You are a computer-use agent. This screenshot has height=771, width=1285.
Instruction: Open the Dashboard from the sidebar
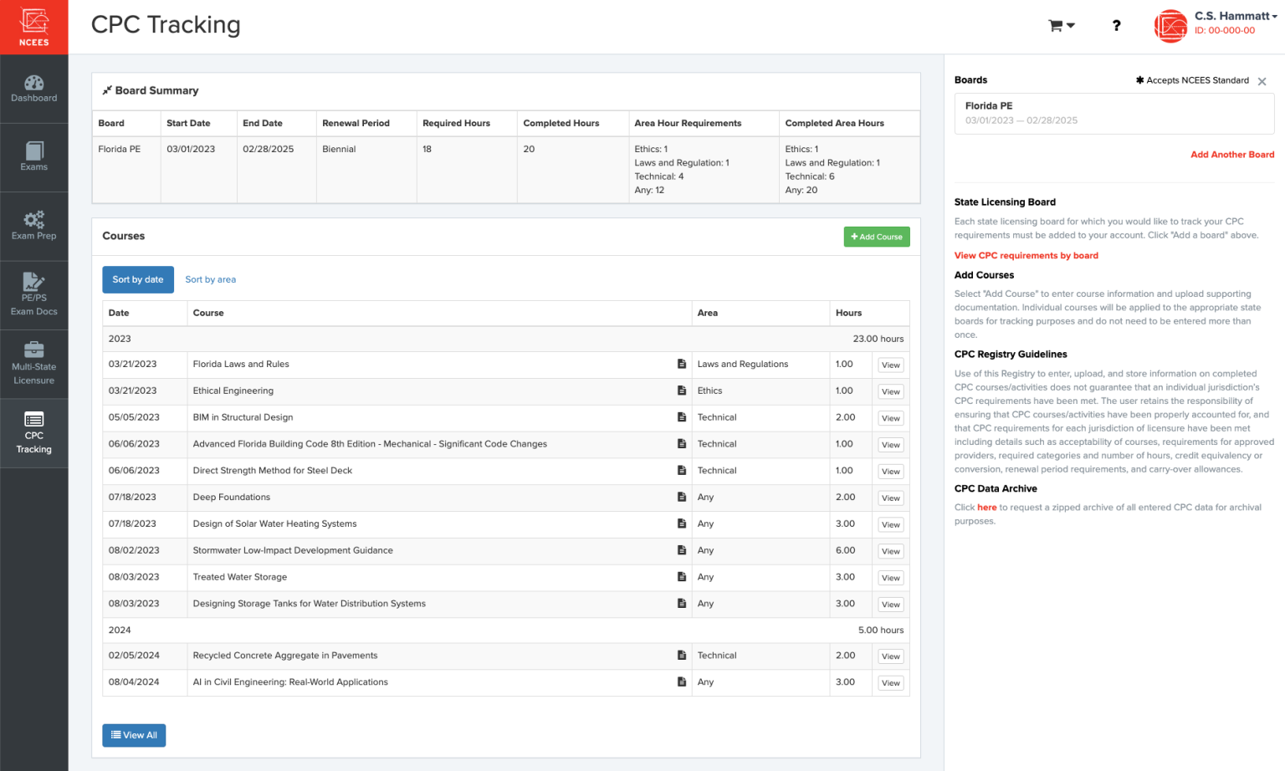pos(33,89)
